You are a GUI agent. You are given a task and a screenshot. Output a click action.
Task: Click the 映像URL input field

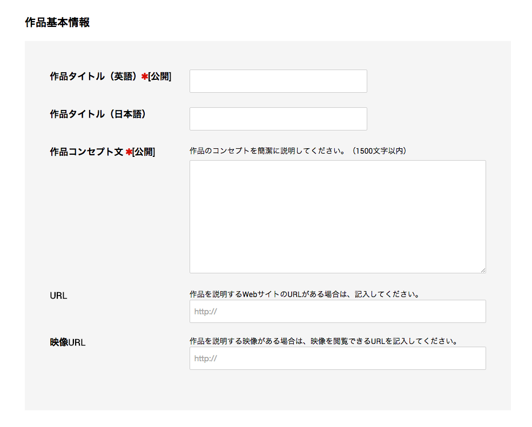tap(338, 359)
